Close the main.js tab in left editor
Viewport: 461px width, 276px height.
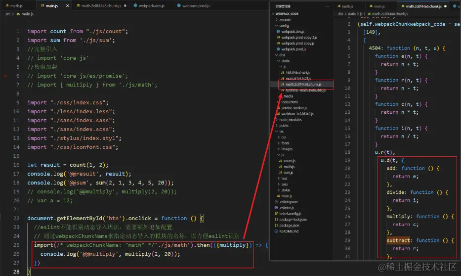pos(67,5)
